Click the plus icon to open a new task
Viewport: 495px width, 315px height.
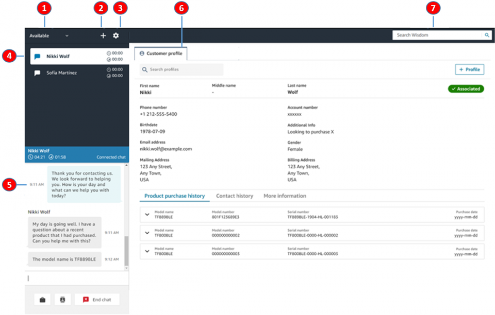[x=102, y=36]
